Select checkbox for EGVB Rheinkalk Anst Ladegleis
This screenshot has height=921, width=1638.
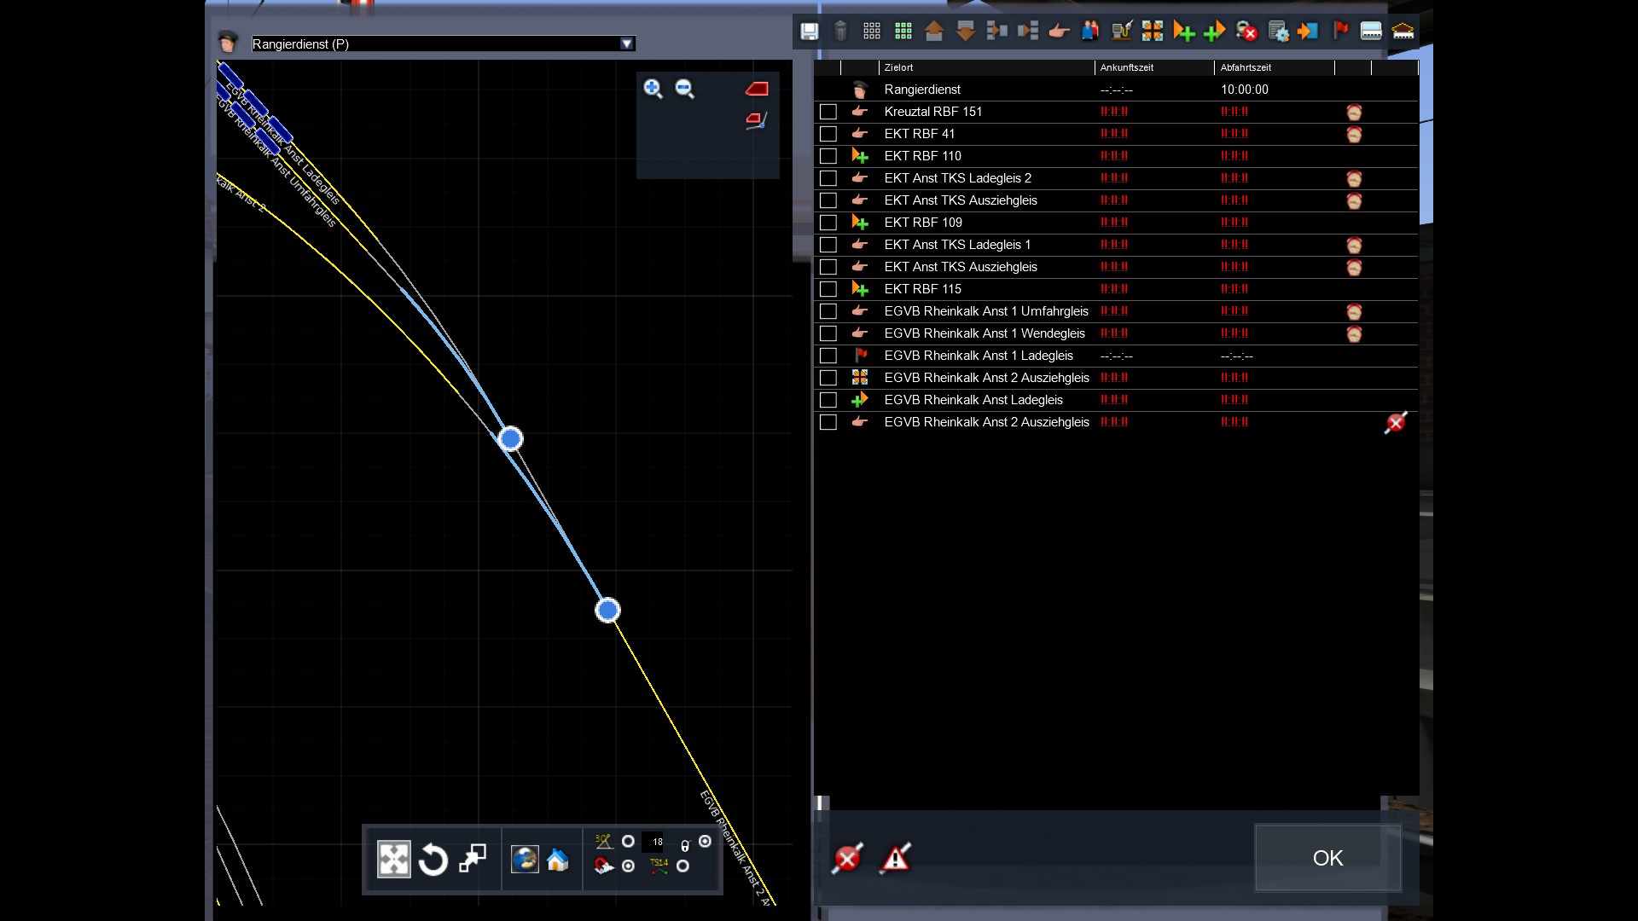pyautogui.click(x=828, y=400)
